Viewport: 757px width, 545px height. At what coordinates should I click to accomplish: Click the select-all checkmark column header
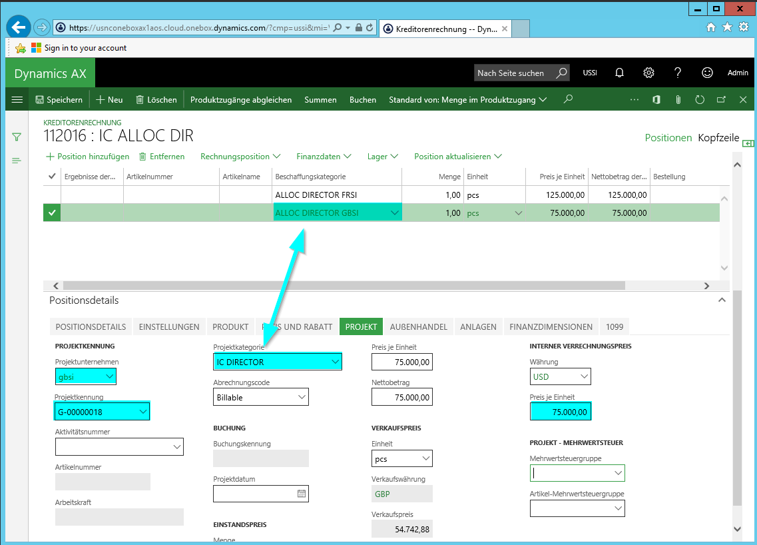click(52, 177)
